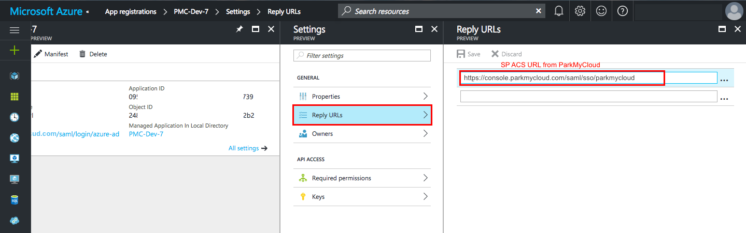The width and height of the screenshot is (746, 233).
Task: Go to App registrations breadcrumb
Action: tap(131, 11)
